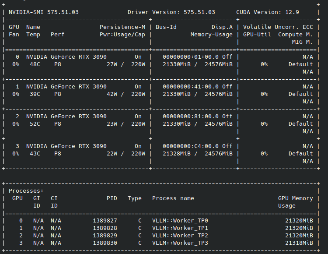The image size is (328, 254).
Task: Click GPU 3 power draw 22W
Action: click(112, 153)
